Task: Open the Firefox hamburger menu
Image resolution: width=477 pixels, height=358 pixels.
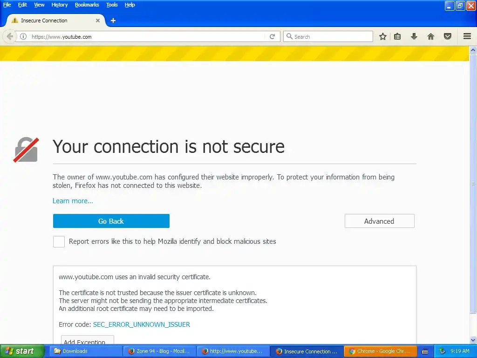Action: (467, 36)
